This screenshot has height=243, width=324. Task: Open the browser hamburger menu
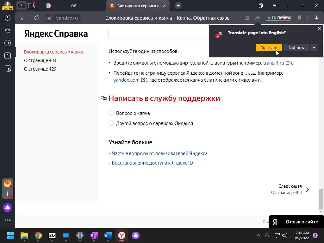pos(274,6)
